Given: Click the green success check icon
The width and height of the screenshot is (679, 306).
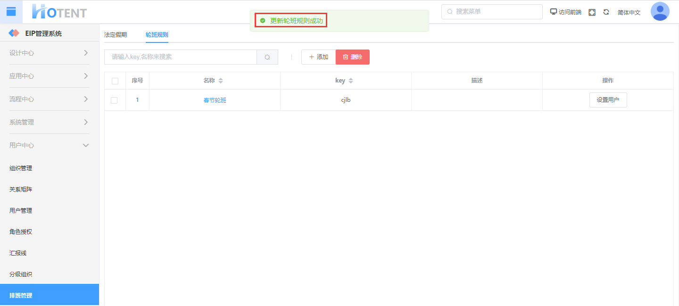Looking at the screenshot, I should 263,21.
